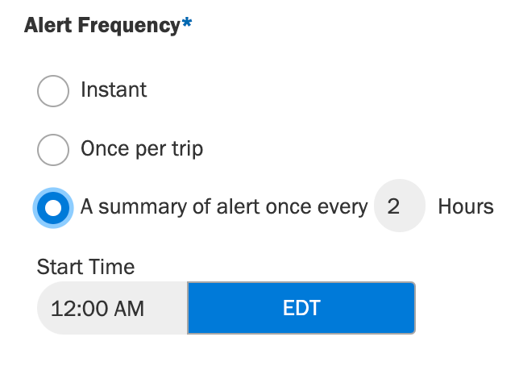Screen dimensions: 519x366
Task: Click the 'A summary of alert once every' label
Action: point(224,207)
